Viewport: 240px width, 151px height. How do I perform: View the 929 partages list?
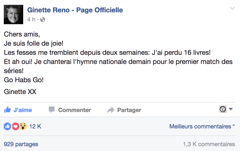(x=21, y=144)
